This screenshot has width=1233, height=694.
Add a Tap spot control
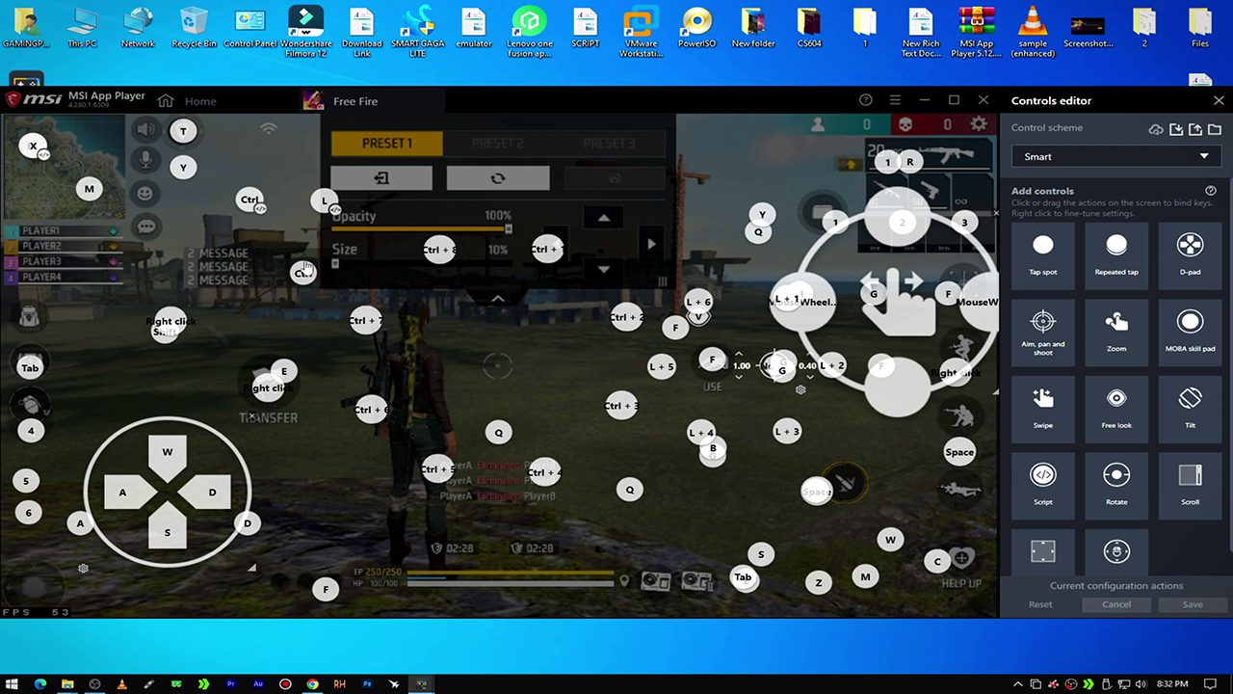point(1043,254)
